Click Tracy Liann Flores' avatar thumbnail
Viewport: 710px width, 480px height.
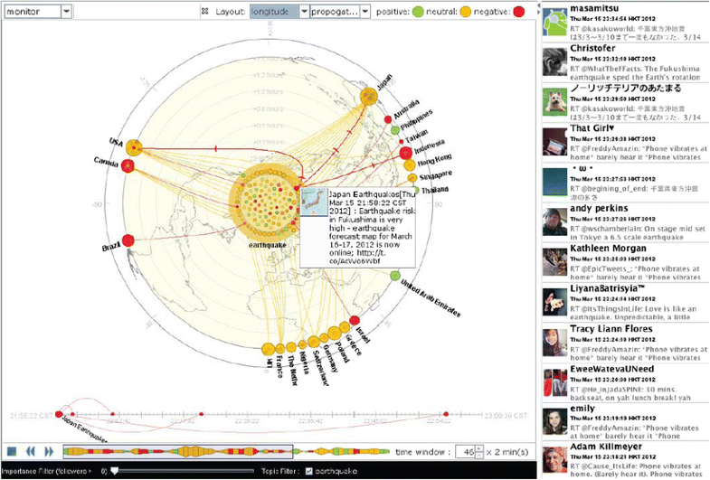click(x=554, y=342)
